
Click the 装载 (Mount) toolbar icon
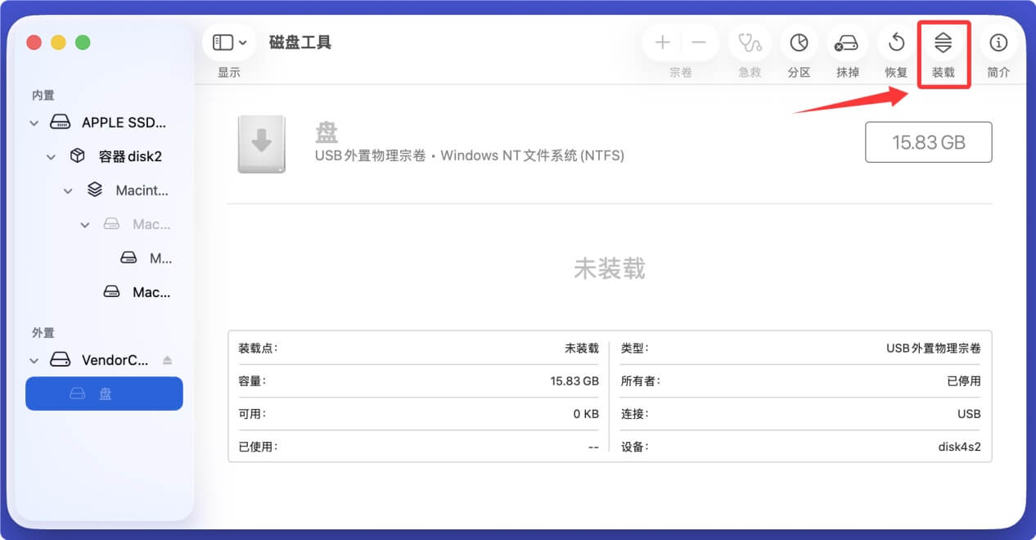pos(944,43)
